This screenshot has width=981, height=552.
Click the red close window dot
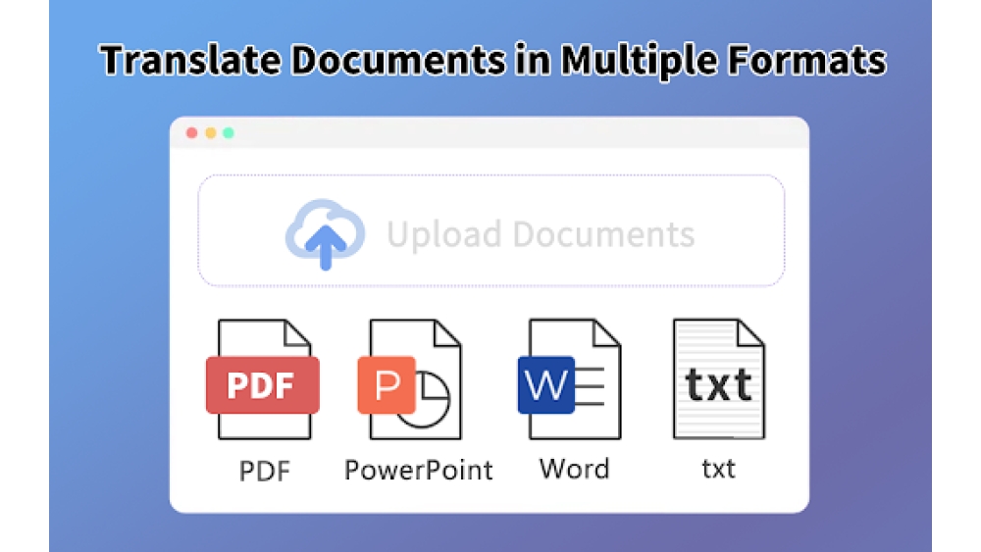192,132
